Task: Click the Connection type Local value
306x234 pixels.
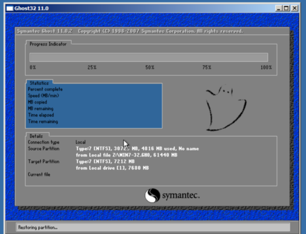Action: click(81, 142)
